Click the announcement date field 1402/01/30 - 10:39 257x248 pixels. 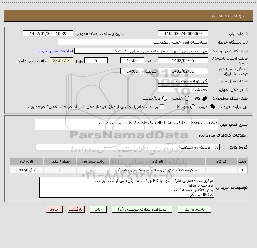[x=48, y=34]
